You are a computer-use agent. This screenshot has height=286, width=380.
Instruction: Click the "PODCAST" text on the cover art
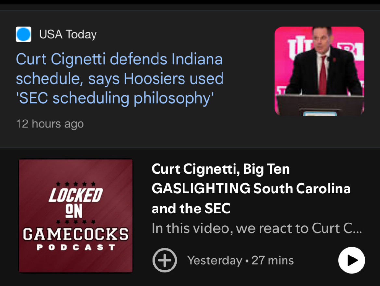[x=76, y=247]
